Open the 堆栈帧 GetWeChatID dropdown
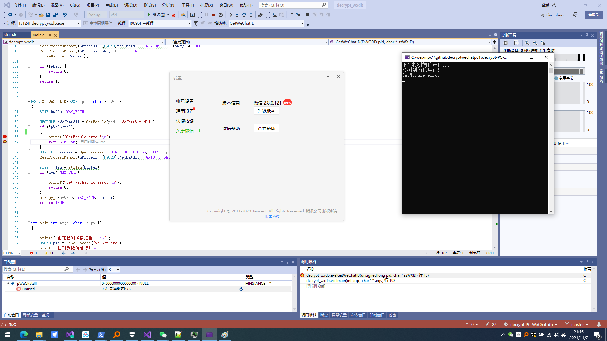Viewport: 607px width, 341px height. (267, 23)
